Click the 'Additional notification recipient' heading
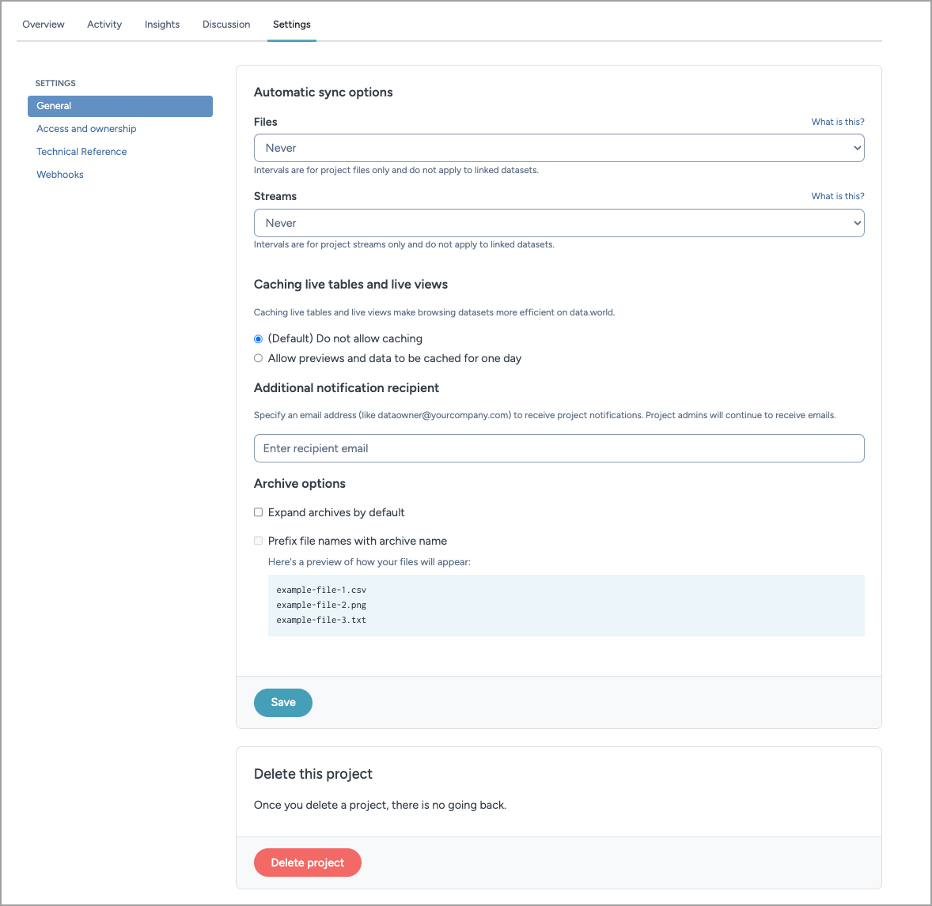Screen dimensions: 932x906 [347, 388]
